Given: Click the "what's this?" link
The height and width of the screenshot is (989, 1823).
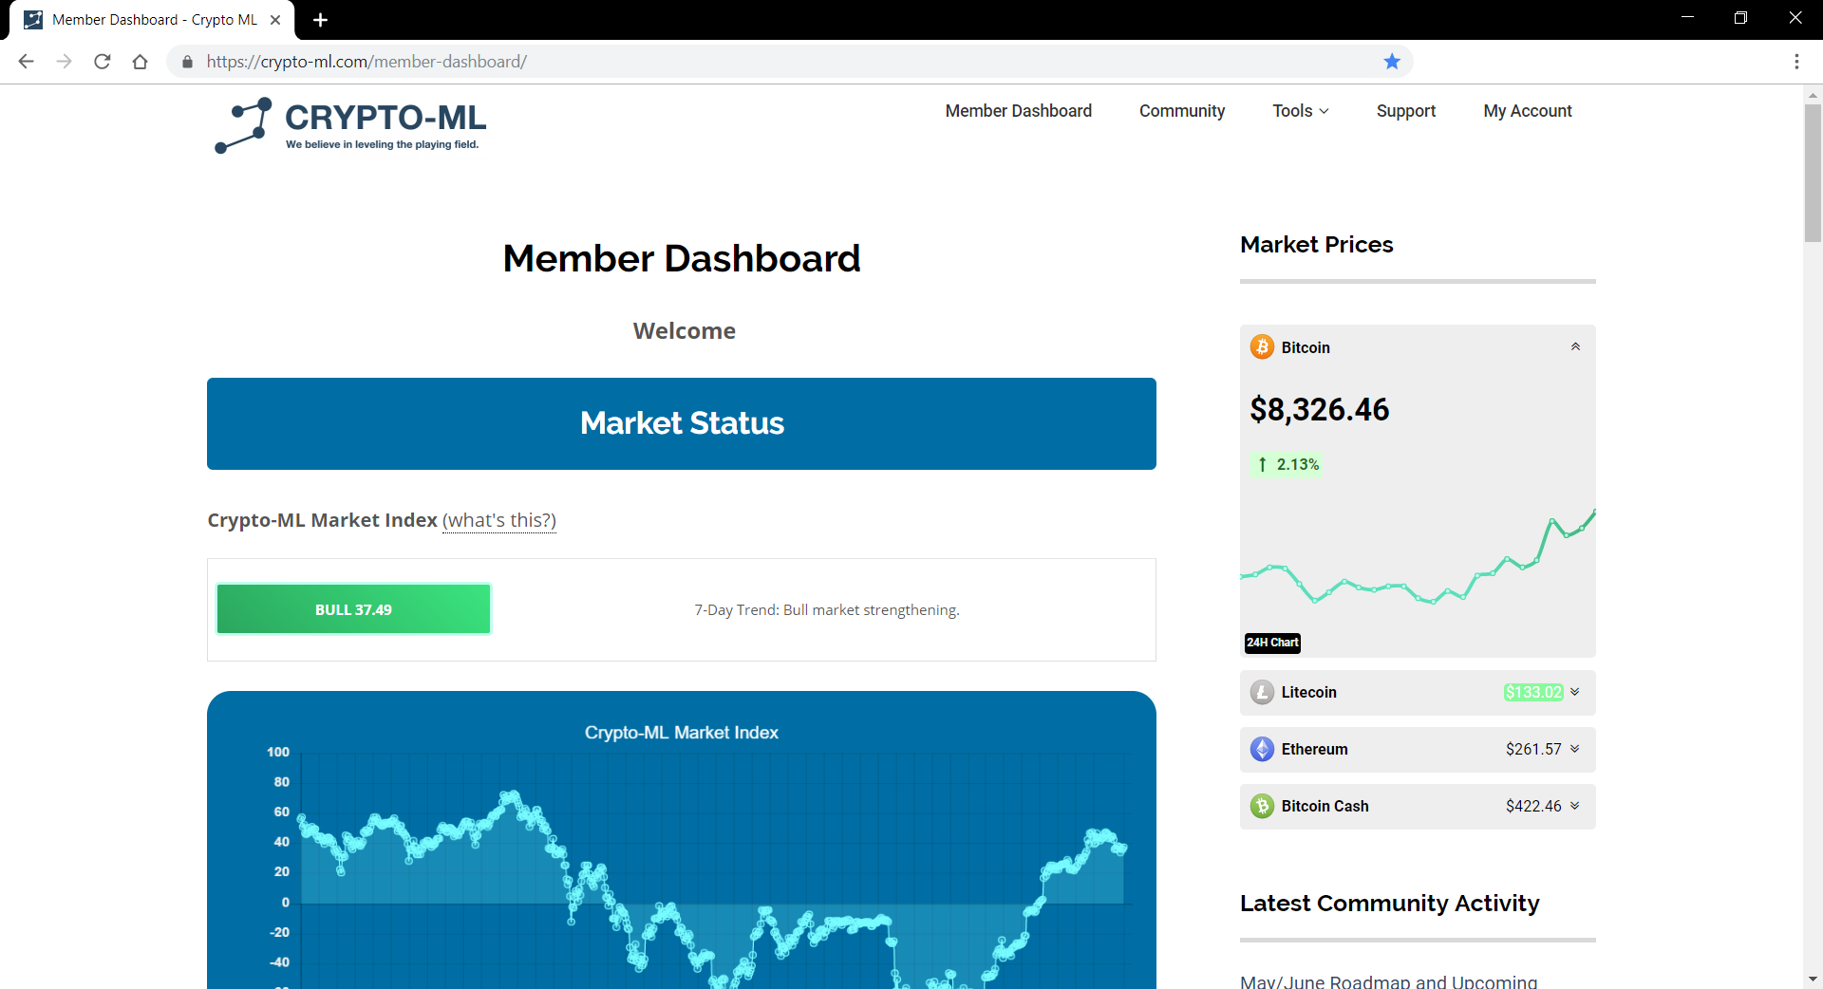Looking at the screenshot, I should 499,520.
